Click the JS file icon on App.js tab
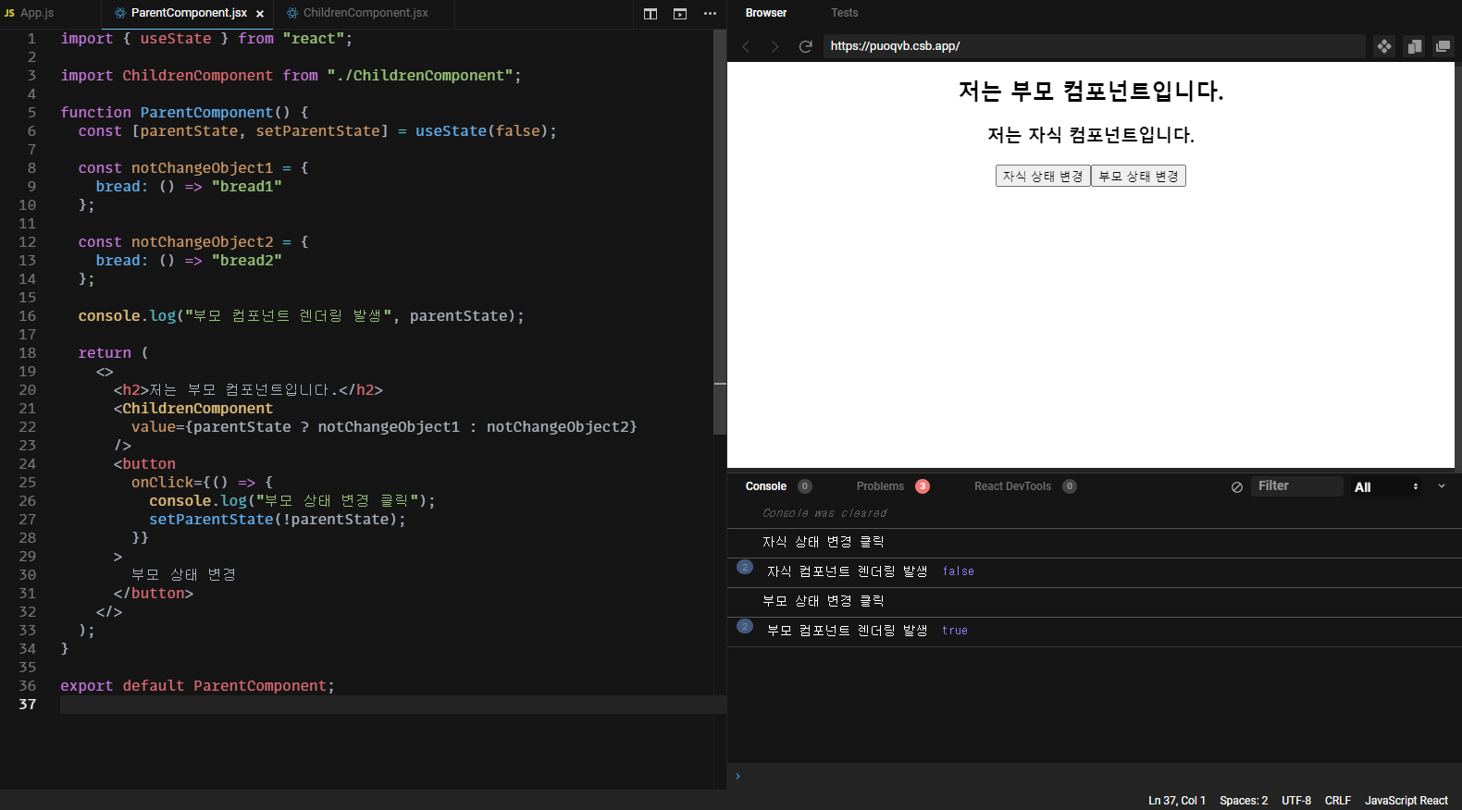 click(x=9, y=13)
